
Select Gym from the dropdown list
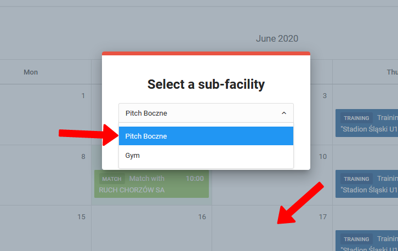(206, 156)
